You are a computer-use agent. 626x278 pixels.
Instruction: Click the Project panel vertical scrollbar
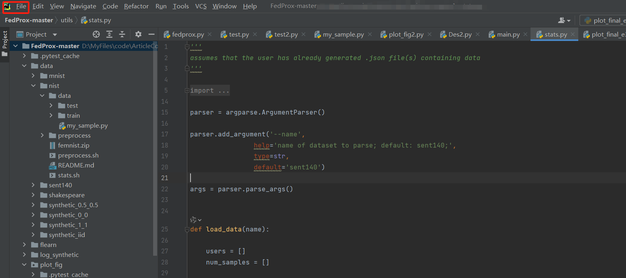pos(155,149)
